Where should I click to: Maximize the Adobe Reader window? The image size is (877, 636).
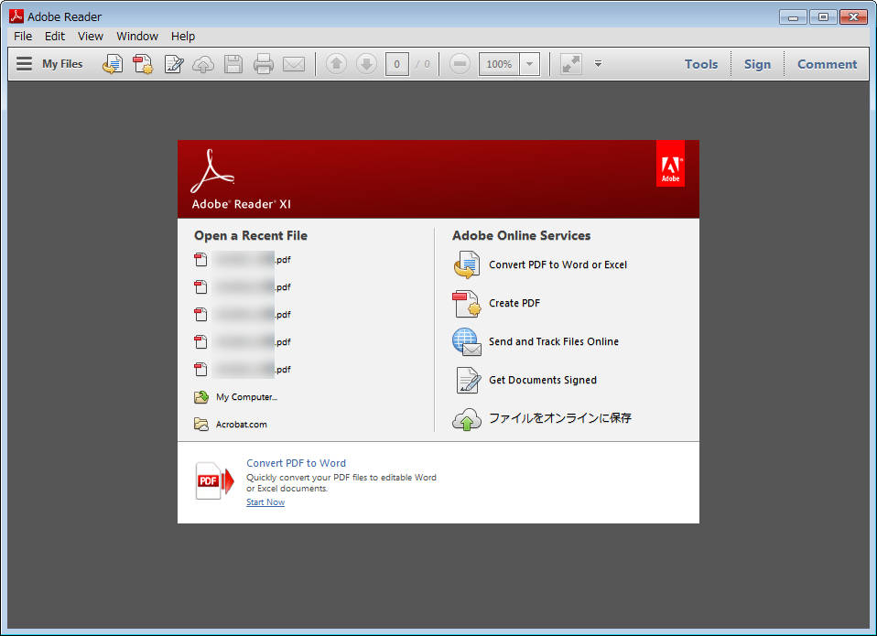point(823,16)
